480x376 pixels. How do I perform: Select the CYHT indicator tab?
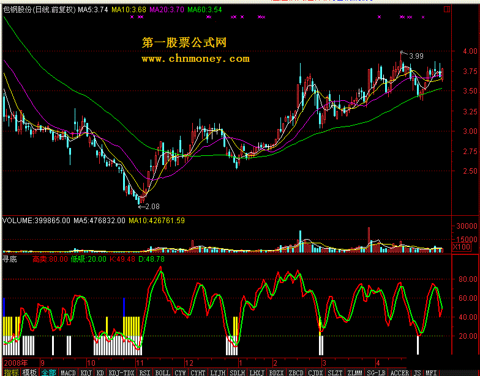198,372
